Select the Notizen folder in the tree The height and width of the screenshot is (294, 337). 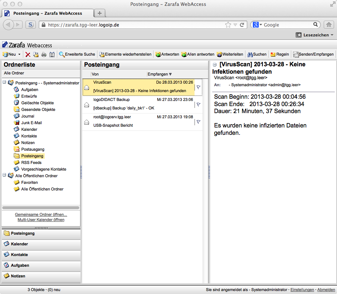[x=28, y=143]
